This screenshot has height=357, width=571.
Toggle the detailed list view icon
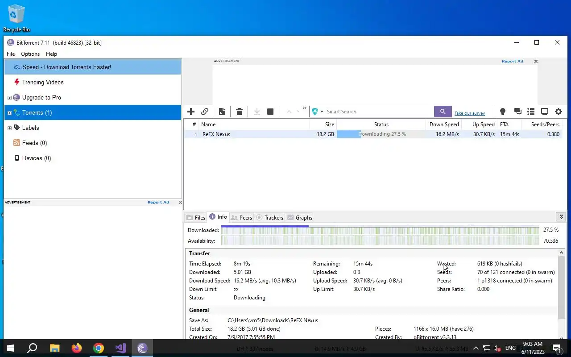[x=531, y=112]
